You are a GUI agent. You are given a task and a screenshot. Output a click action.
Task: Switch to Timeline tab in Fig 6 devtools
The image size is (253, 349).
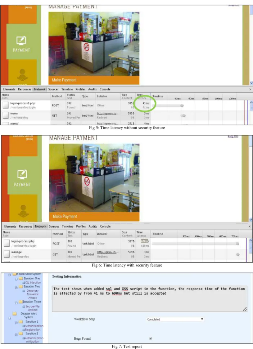point(68,226)
